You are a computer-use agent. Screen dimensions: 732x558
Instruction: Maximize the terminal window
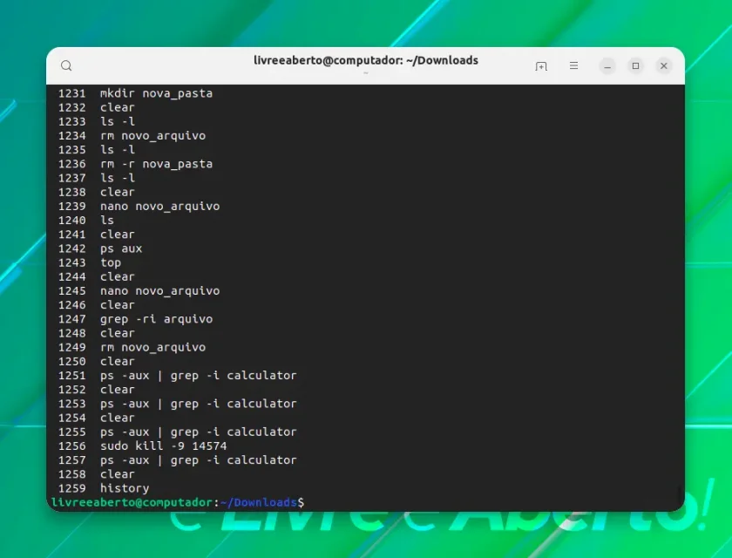[635, 66]
